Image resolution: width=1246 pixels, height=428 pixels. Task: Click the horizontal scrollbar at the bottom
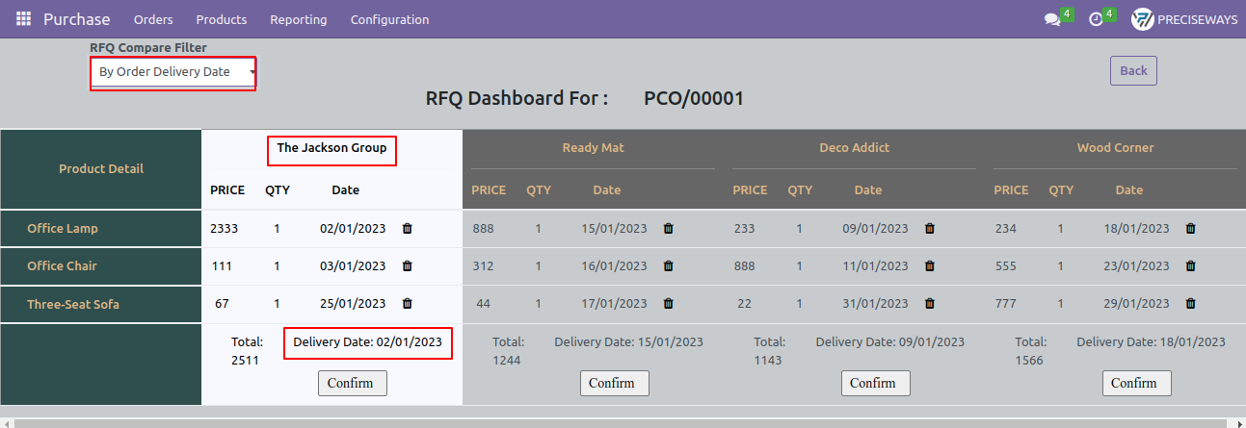[623, 423]
